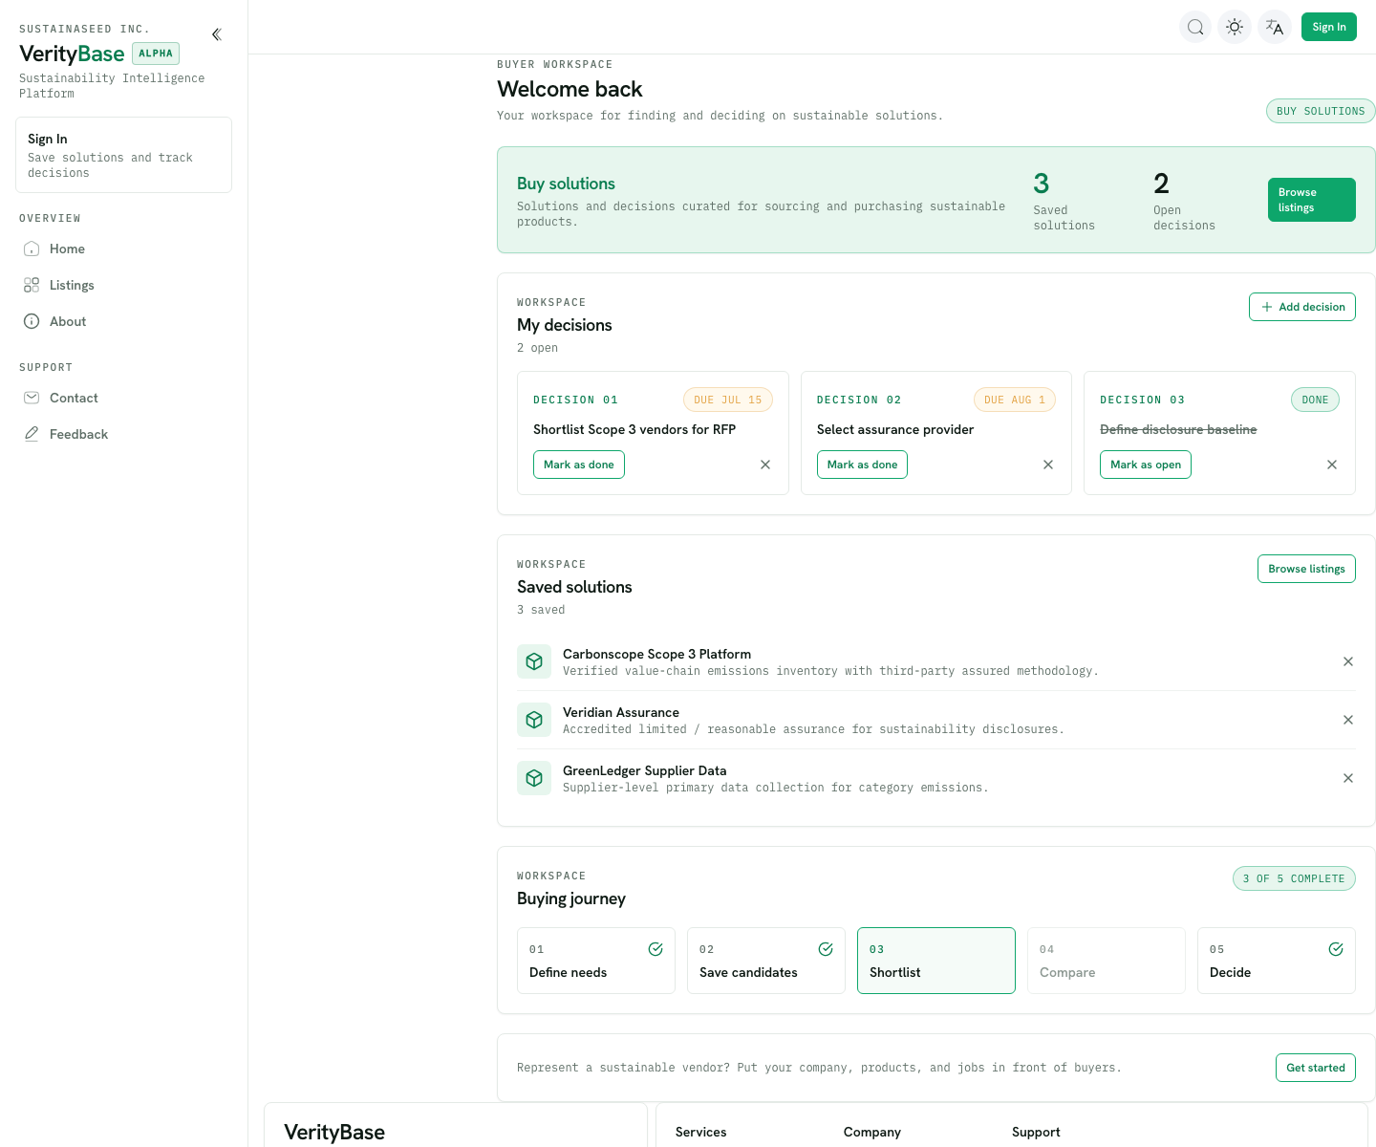Remove Carbonscope Scope 3 Platform from saved
This screenshot has width=1376, height=1147.
(1348, 661)
